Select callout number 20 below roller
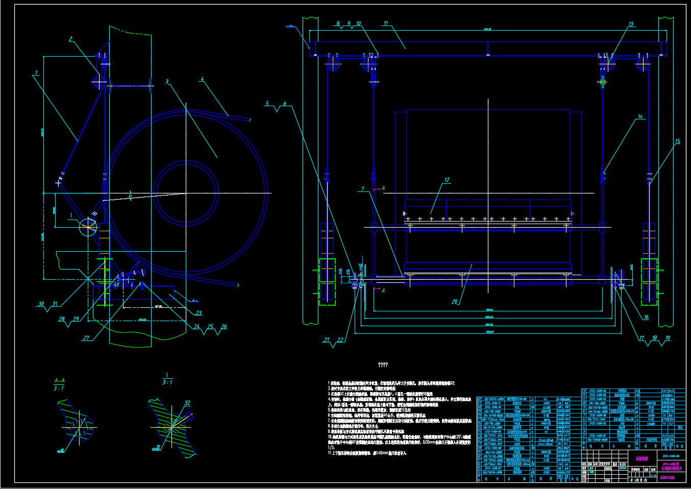The image size is (691, 489). 454,302
